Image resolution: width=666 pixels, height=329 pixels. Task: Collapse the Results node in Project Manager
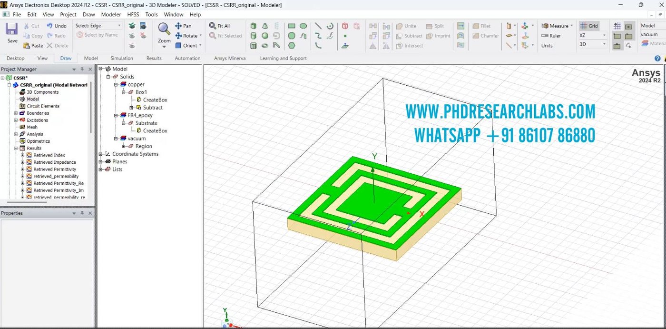pyautogui.click(x=16, y=148)
